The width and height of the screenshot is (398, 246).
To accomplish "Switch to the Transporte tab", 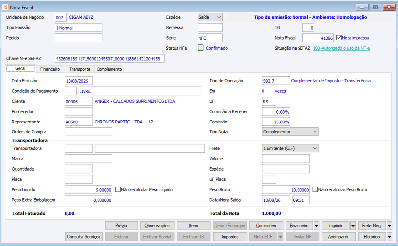I will click(x=80, y=69).
